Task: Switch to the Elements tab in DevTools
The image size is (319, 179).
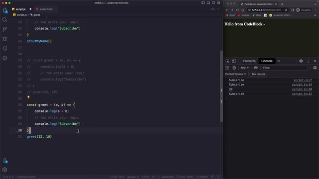Action: (249, 61)
